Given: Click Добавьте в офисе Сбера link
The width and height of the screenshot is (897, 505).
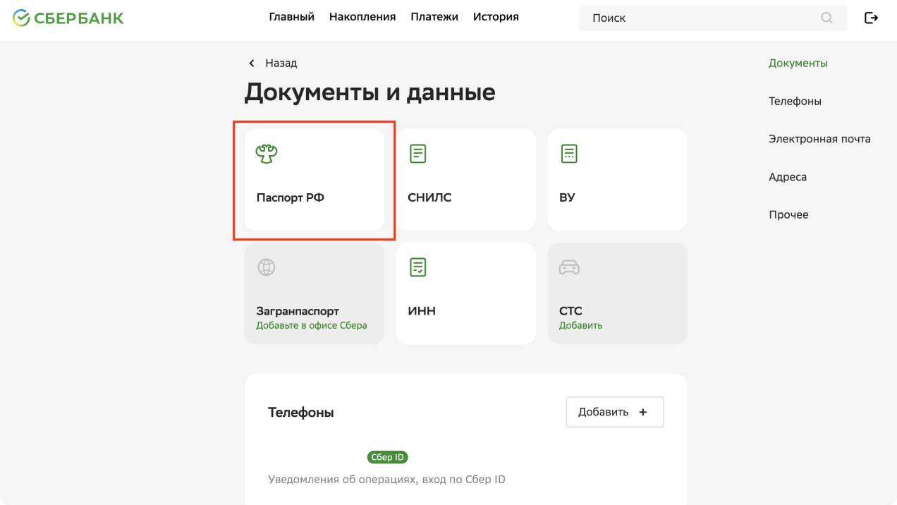Looking at the screenshot, I should pyautogui.click(x=311, y=326).
